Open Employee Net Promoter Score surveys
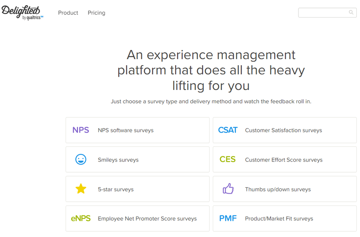 pyautogui.click(x=138, y=219)
